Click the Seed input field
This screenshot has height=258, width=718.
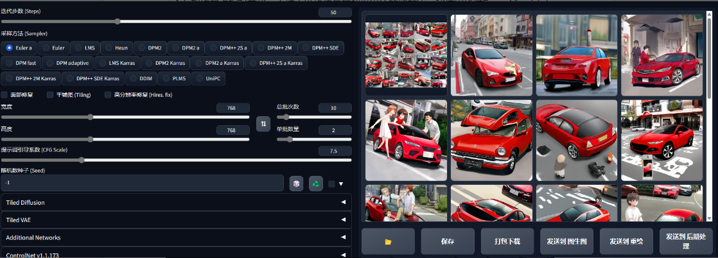pos(142,184)
